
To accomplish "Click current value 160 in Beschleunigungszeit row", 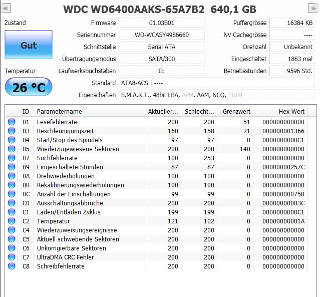I will coord(173,131).
